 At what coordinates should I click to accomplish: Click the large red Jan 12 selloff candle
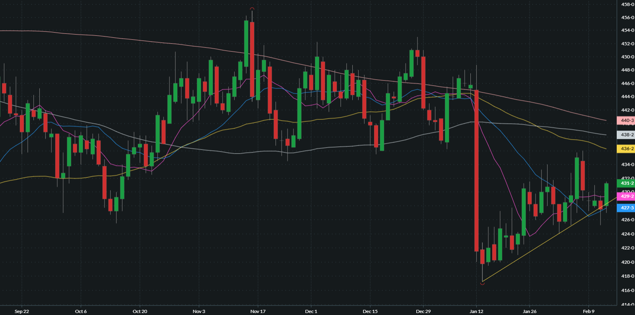click(x=476, y=171)
